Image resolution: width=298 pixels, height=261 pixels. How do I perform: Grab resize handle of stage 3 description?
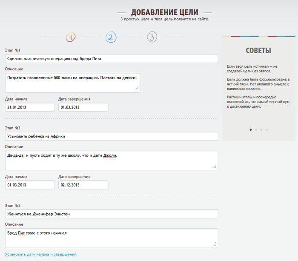(215, 244)
